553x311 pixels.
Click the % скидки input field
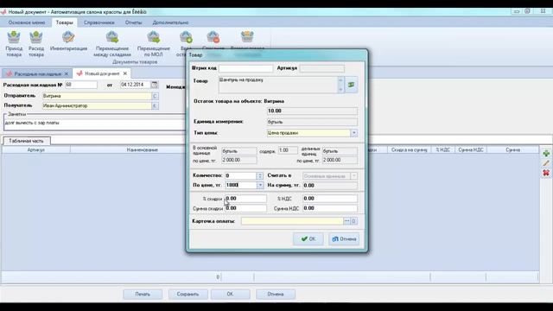(x=245, y=199)
